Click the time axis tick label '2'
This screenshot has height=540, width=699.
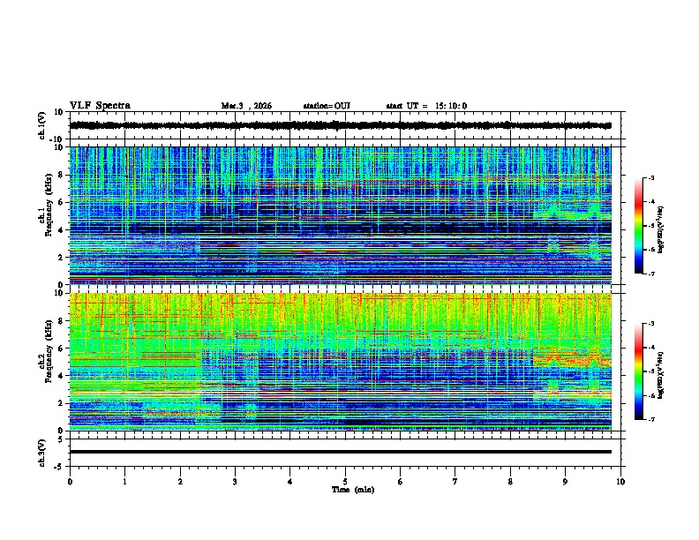pyautogui.click(x=180, y=482)
